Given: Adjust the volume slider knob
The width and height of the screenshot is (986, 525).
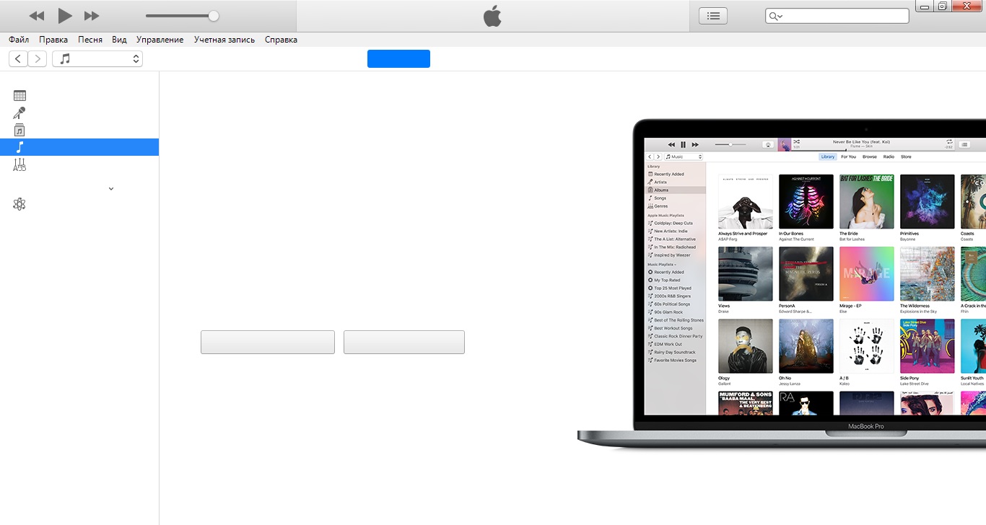Looking at the screenshot, I should 213,16.
